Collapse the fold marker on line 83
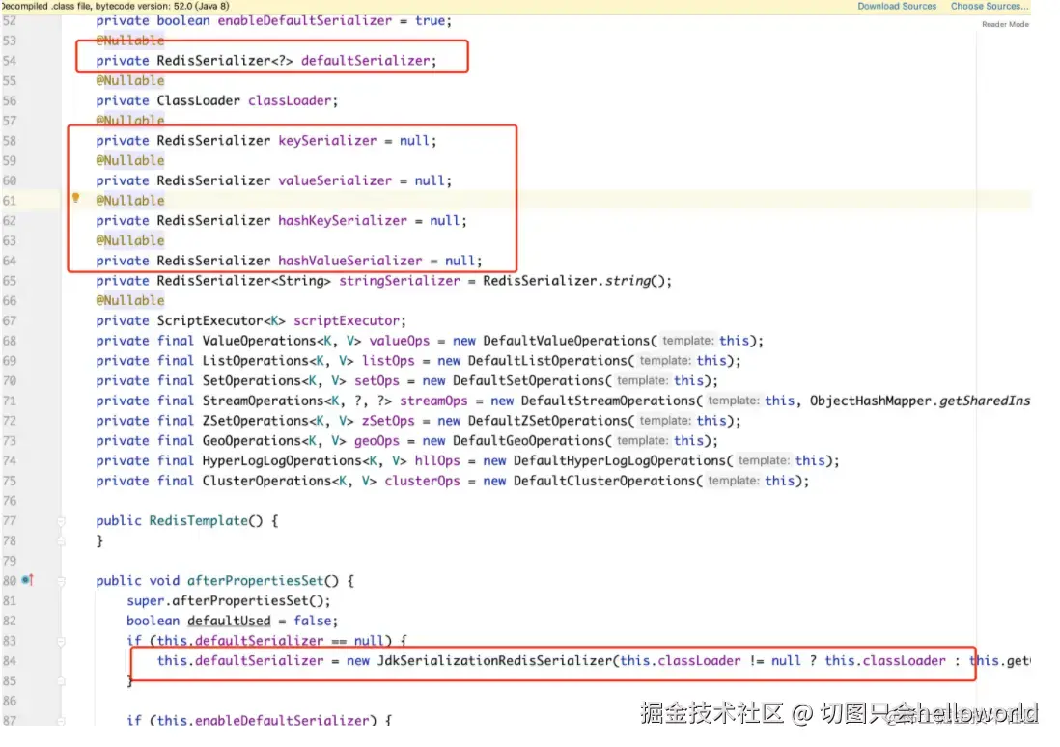Image resolution: width=1060 pixels, height=747 pixels. pos(61,641)
